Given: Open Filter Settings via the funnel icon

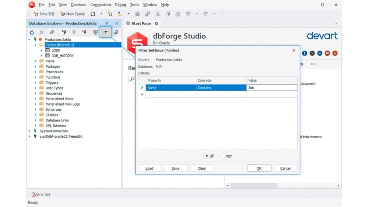Looking at the screenshot, I should 106,32.
